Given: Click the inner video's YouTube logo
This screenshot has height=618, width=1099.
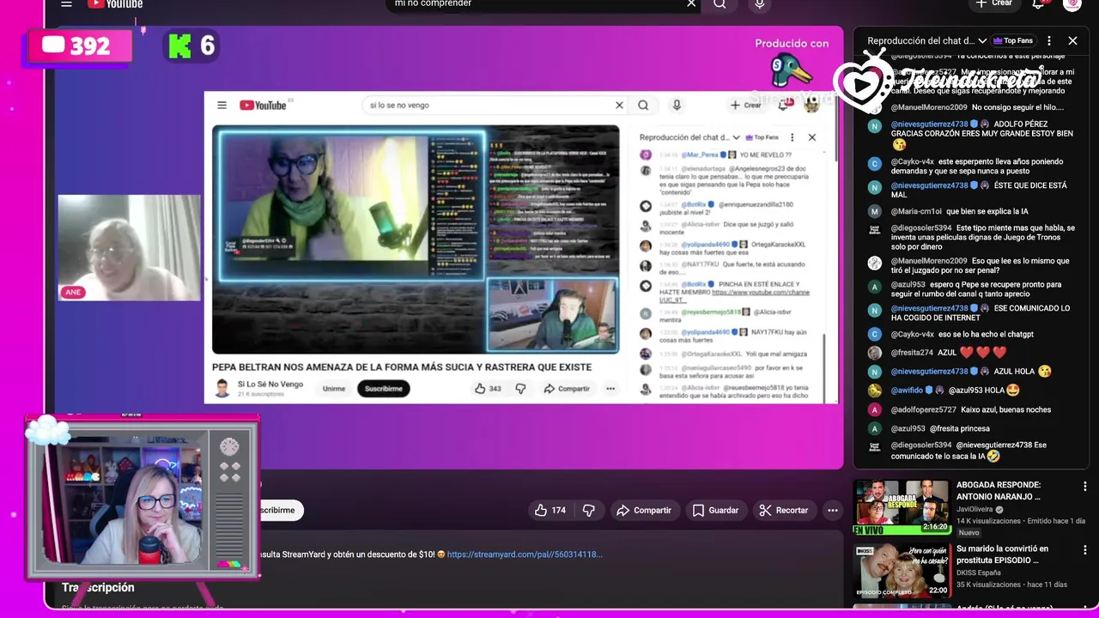Looking at the screenshot, I should click(x=263, y=105).
